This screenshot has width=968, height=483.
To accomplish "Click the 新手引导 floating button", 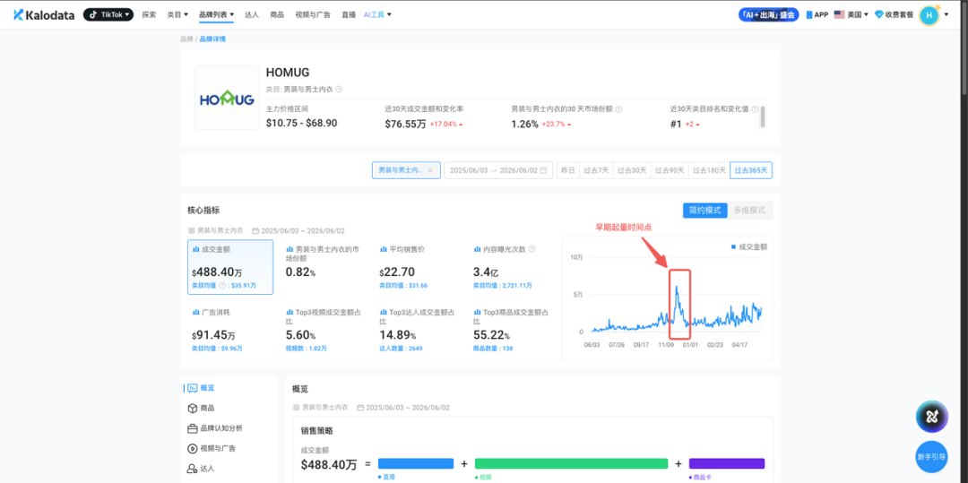I will click(931, 457).
